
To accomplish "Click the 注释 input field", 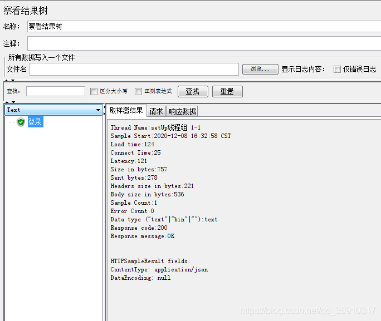I will coord(204,43).
